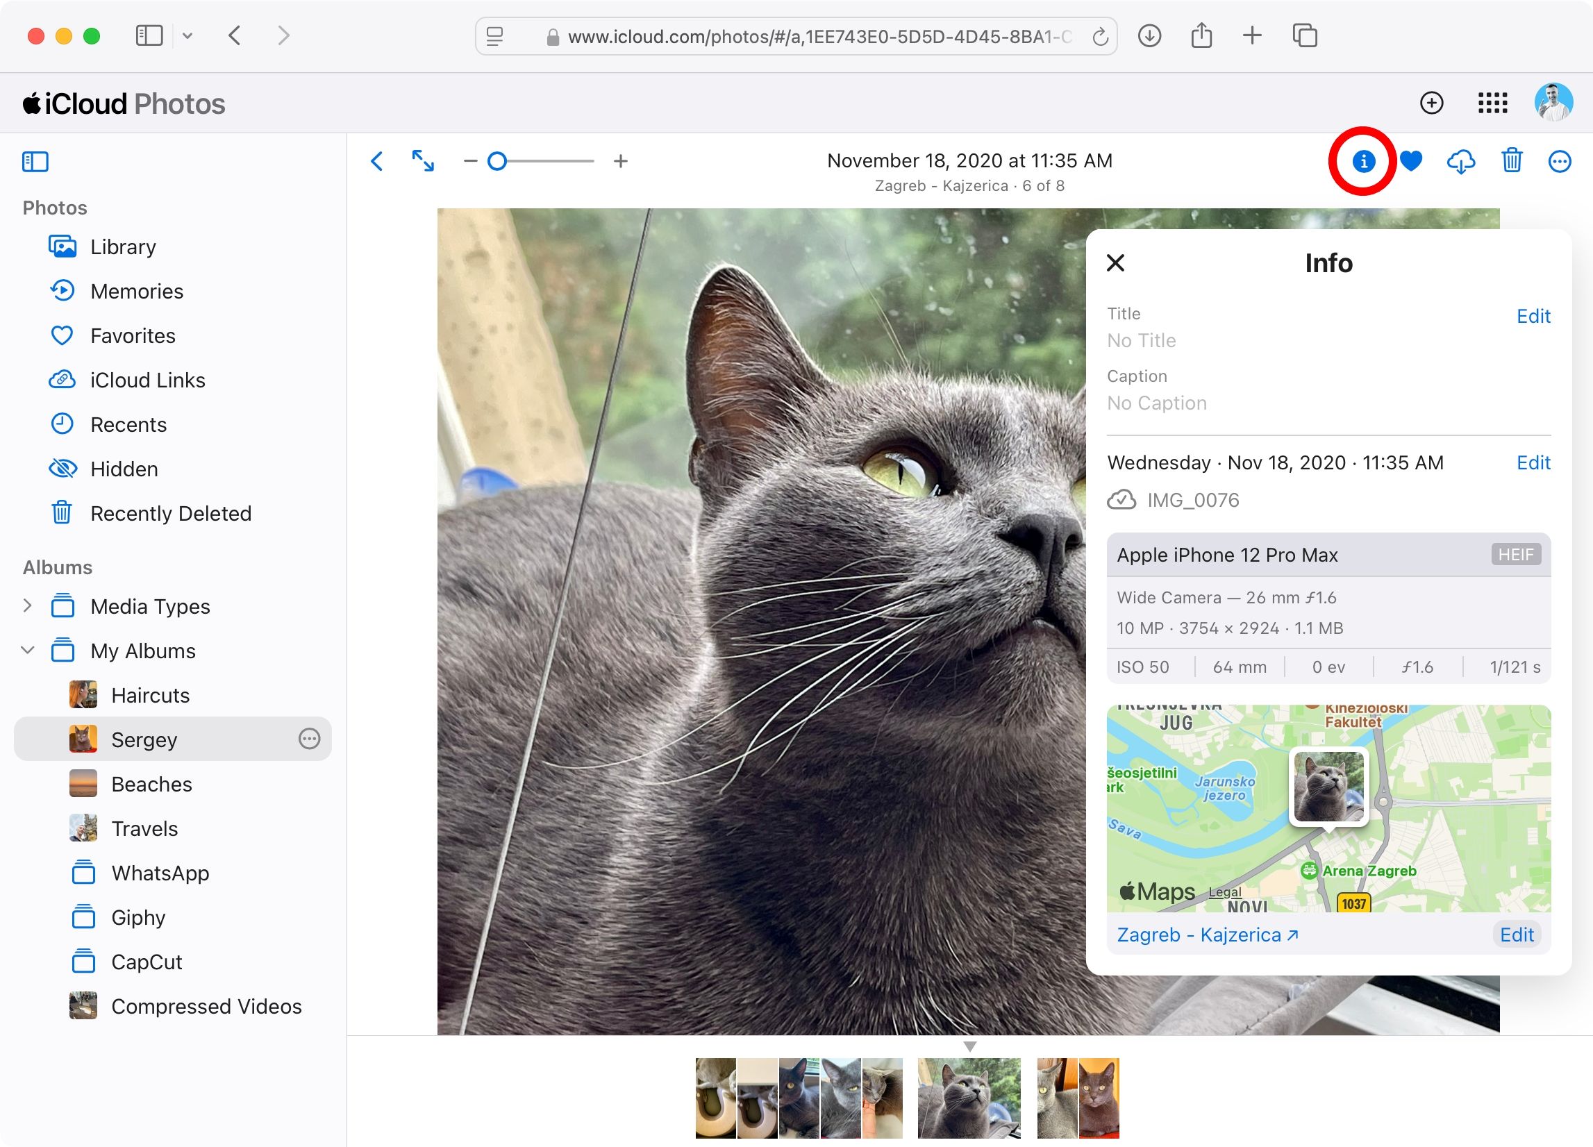Click the favorite/heart icon
This screenshot has height=1147, width=1593.
1412,162
